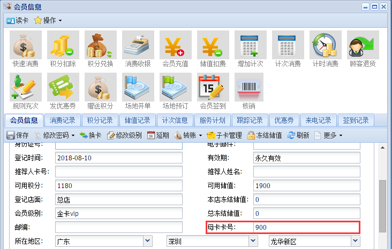Click the vertical scrollbar thumb
392x249 pixels.
point(382,206)
